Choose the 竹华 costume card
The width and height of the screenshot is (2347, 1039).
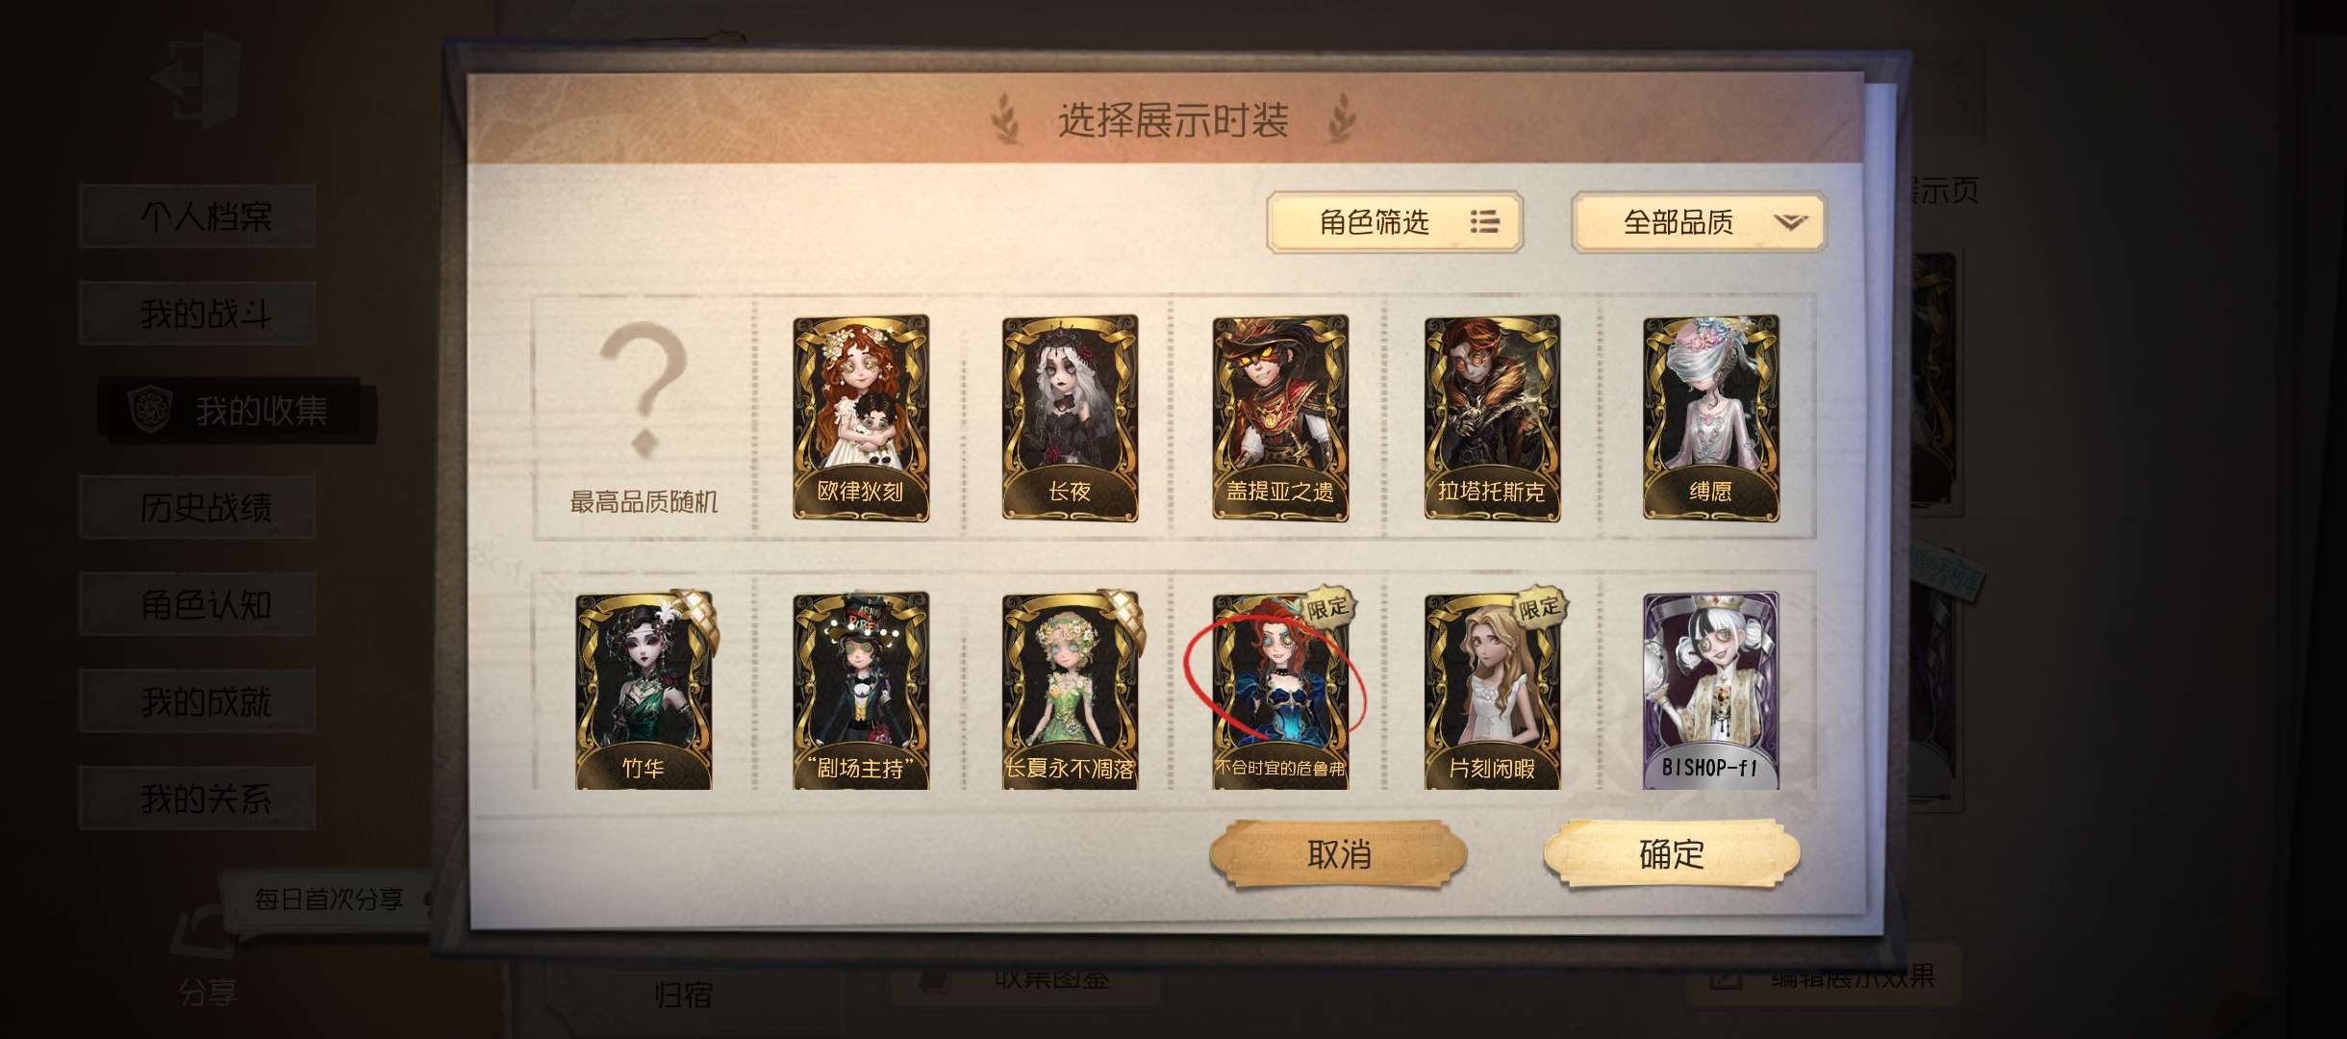click(x=644, y=691)
